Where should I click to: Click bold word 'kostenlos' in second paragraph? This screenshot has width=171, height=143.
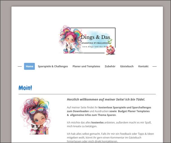[98, 123]
